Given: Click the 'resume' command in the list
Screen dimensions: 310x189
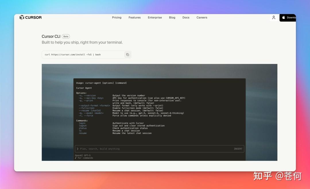Looking at the screenshot, I should (83, 133).
